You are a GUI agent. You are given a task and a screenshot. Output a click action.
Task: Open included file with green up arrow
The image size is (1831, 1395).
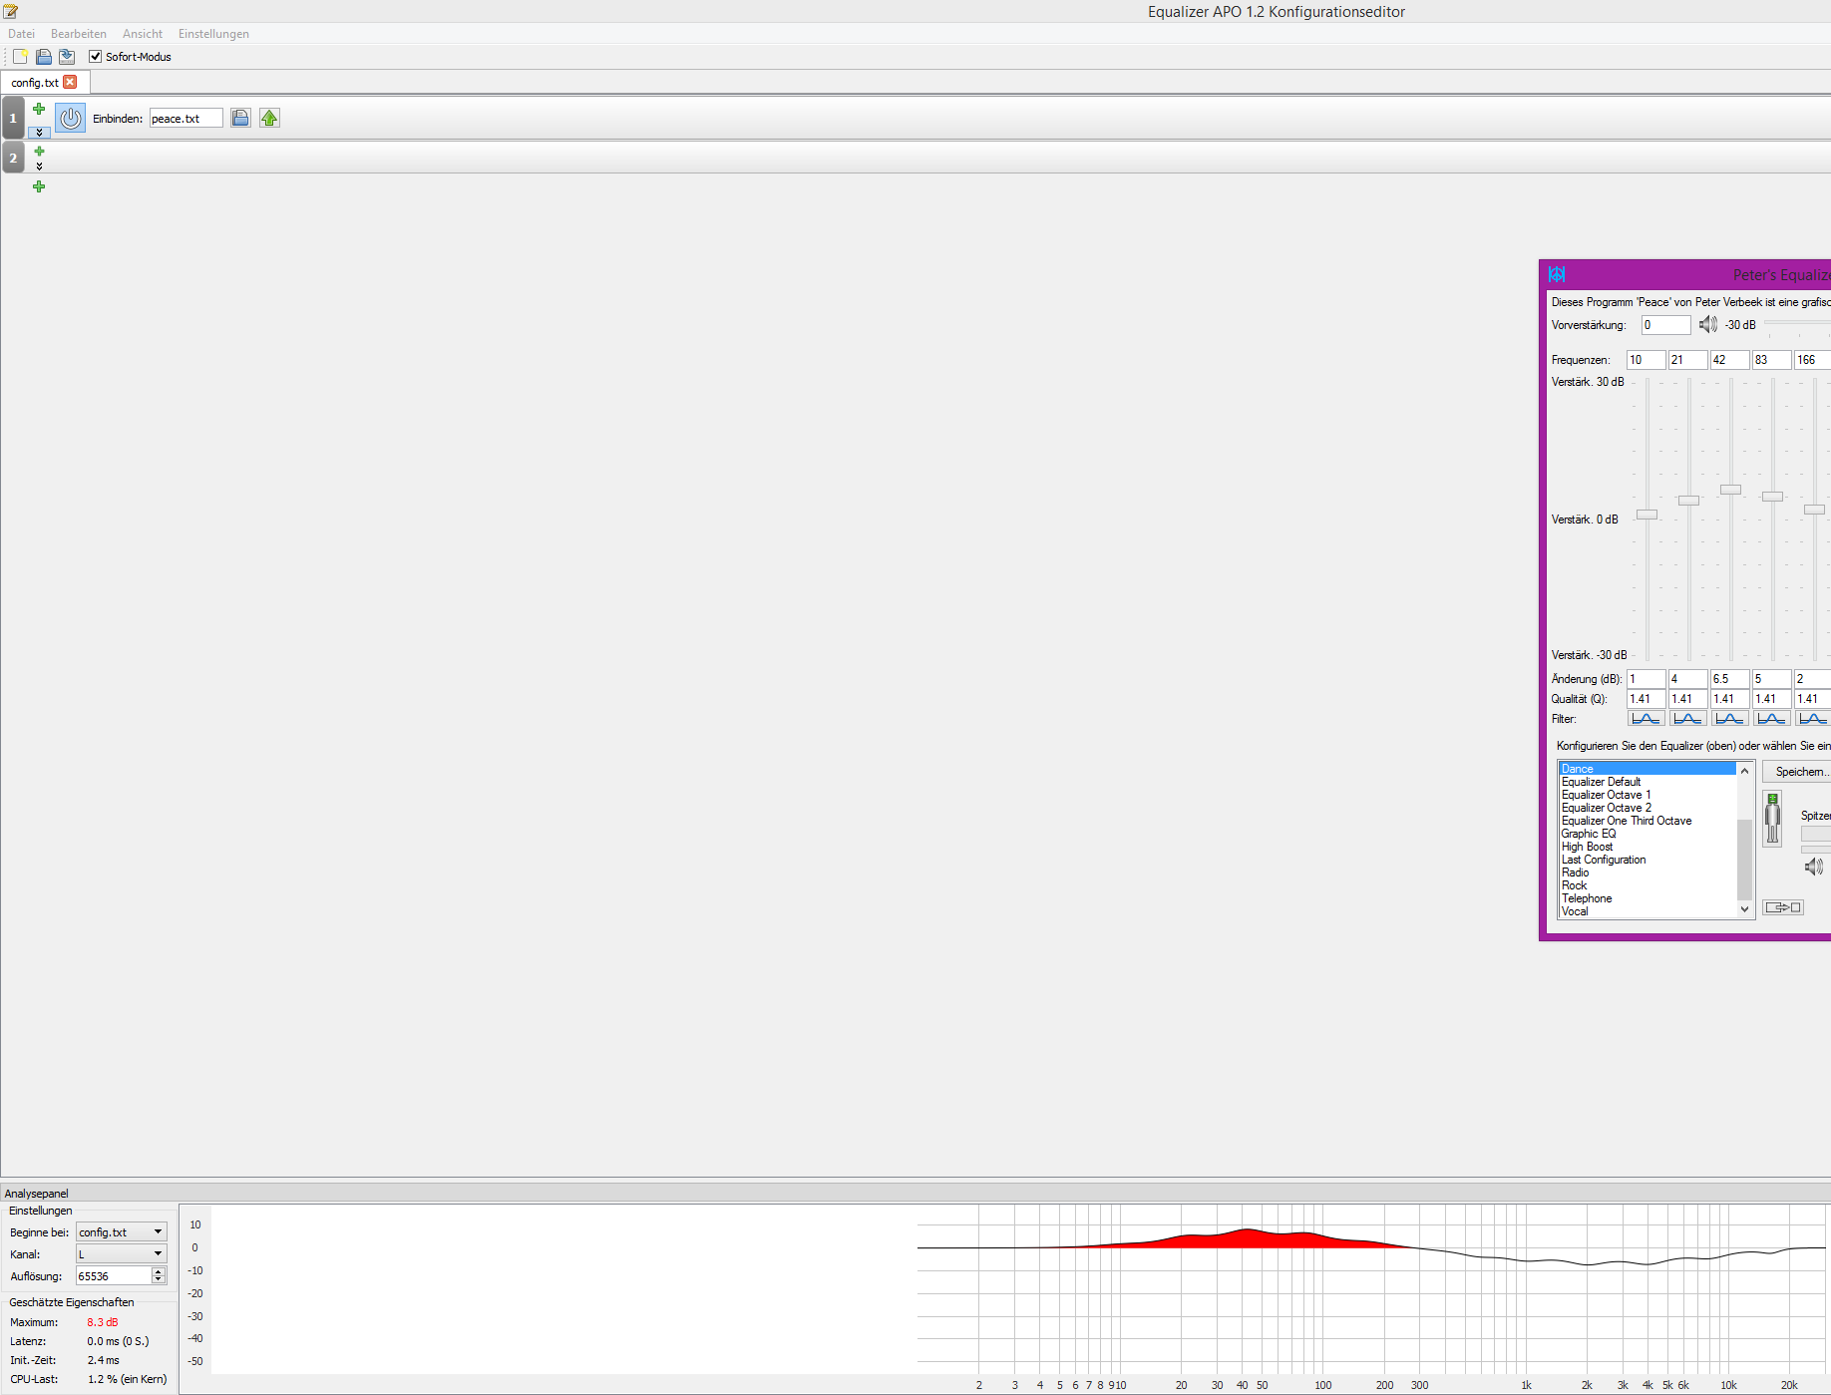(269, 118)
